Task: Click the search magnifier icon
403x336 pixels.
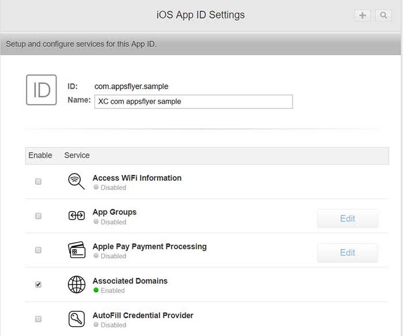Action: click(x=383, y=16)
